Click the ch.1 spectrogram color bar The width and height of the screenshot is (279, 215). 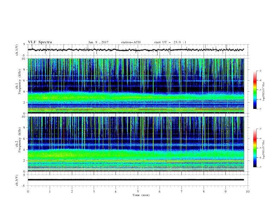[255, 90]
